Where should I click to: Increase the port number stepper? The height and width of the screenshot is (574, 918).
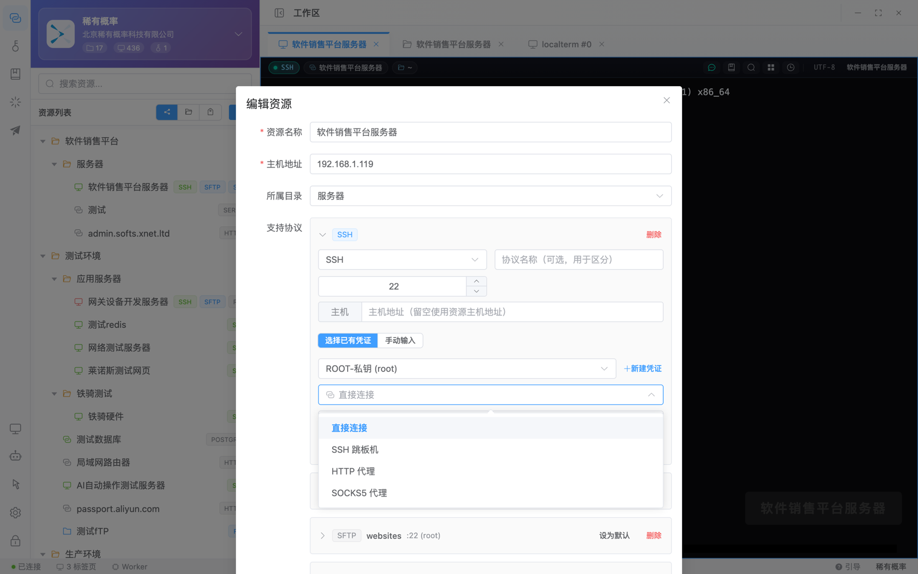tap(476, 281)
